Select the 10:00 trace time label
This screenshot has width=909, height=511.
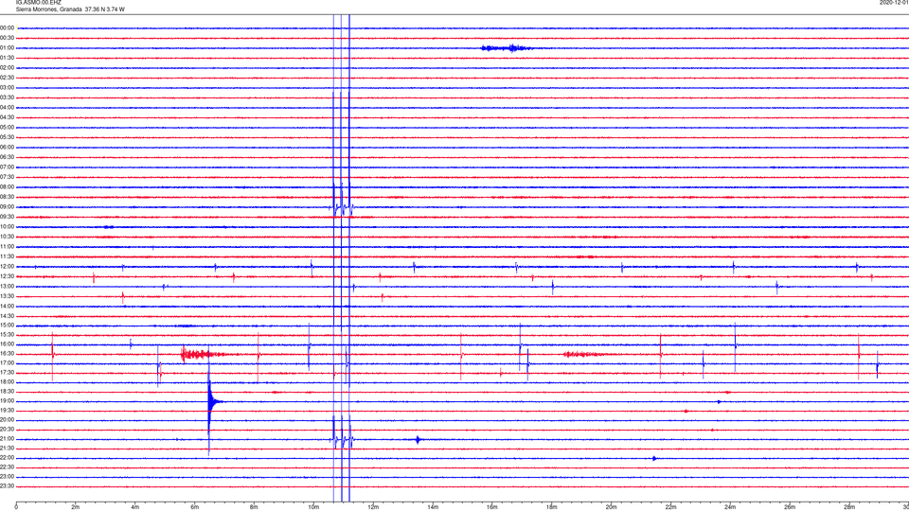click(x=7, y=226)
